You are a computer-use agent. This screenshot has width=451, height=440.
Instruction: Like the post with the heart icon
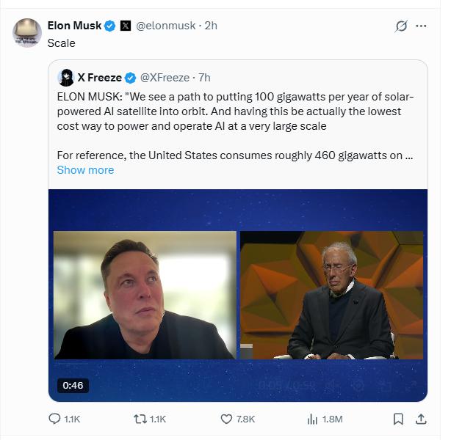[227, 419]
